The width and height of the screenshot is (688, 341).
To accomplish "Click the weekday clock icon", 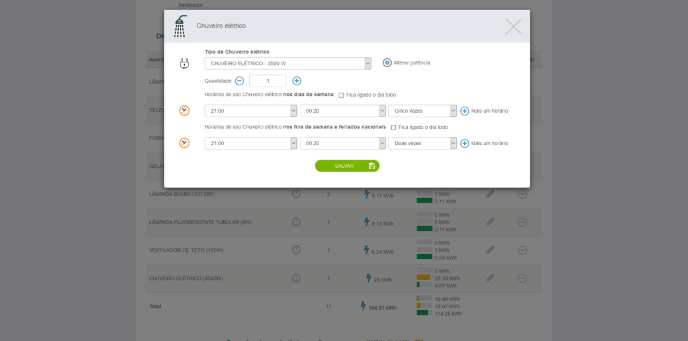I will click(x=184, y=111).
